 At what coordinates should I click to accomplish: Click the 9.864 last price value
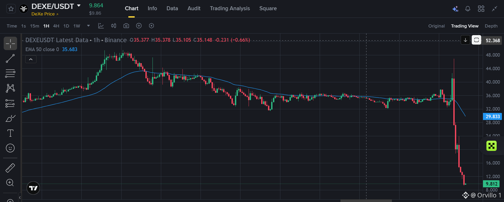click(96, 6)
